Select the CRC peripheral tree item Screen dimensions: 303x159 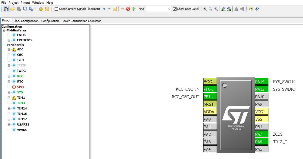tap(20, 55)
